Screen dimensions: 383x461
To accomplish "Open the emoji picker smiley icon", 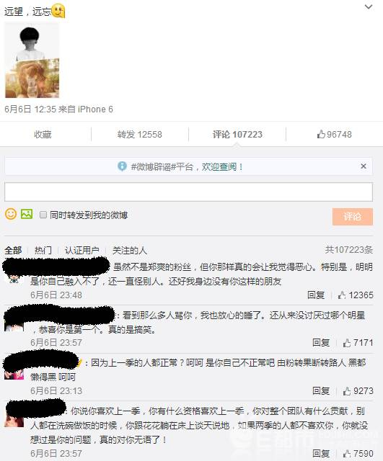I will [x=11, y=214].
